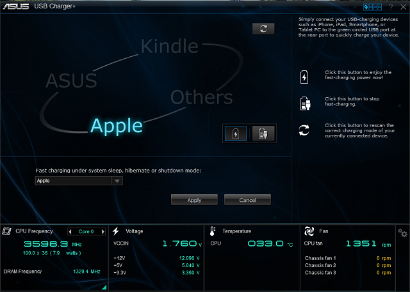Click the Voltage lightning bolt icon
Screen dimensions: 410x292
(x=116, y=231)
